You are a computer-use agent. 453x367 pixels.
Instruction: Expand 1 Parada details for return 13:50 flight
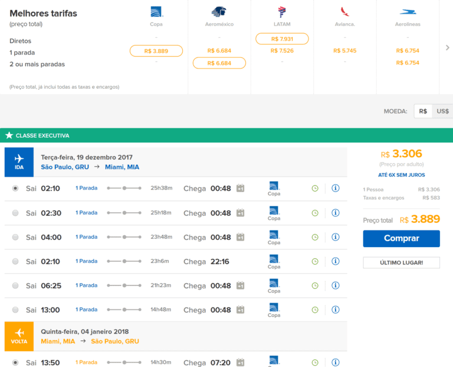point(87,362)
